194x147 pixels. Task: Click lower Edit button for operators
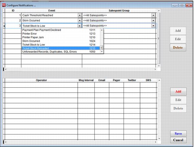(x=178, y=100)
